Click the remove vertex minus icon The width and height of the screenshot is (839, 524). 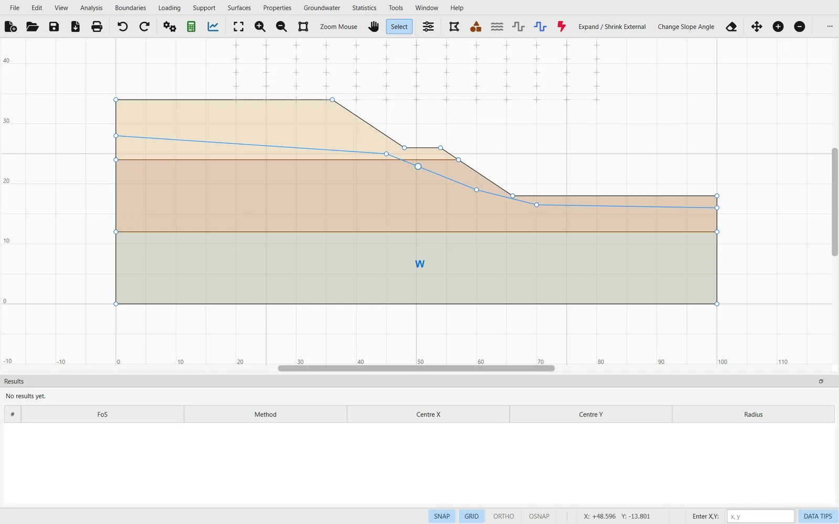click(800, 27)
